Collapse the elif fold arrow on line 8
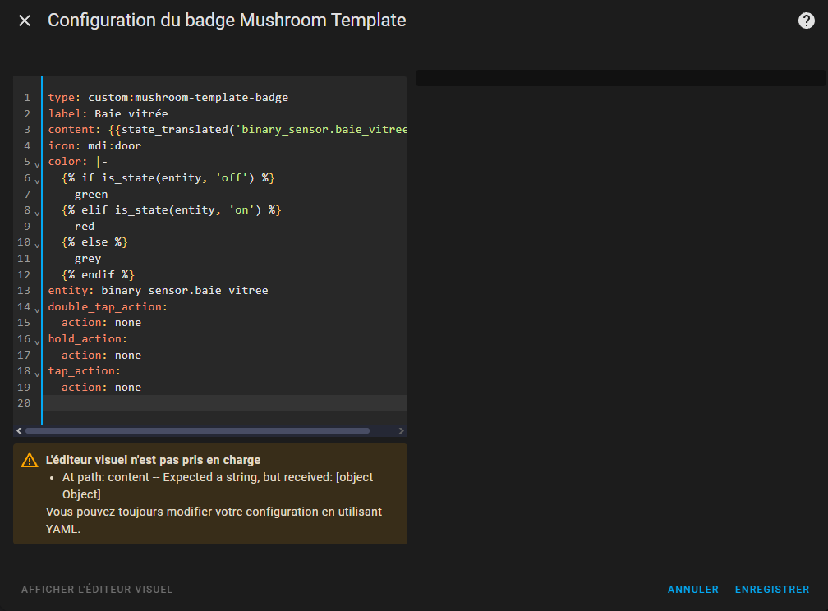 tap(37, 214)
